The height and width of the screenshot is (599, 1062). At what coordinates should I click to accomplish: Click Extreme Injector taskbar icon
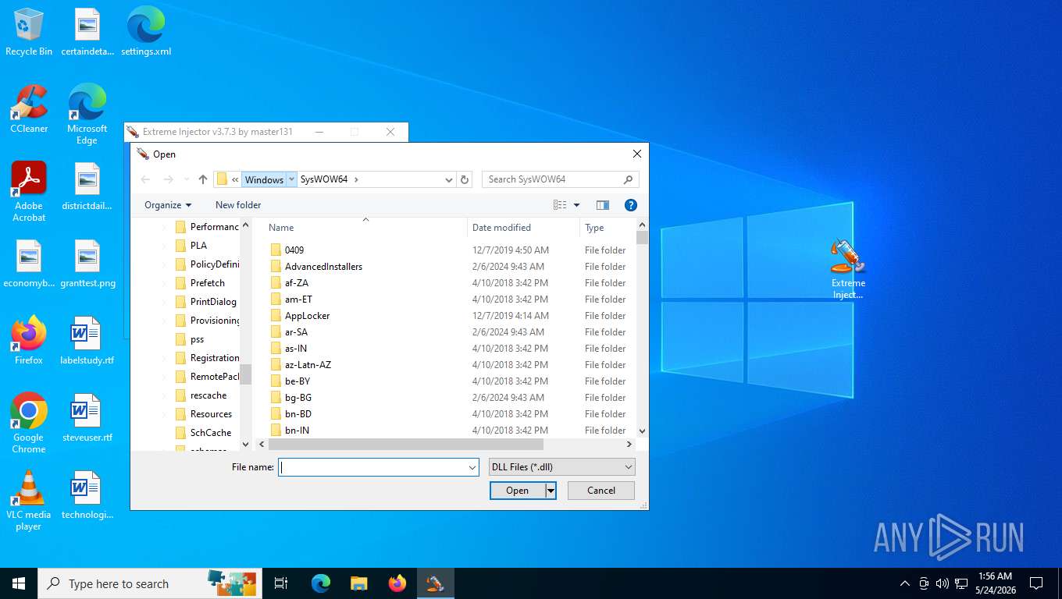point(436,583)
